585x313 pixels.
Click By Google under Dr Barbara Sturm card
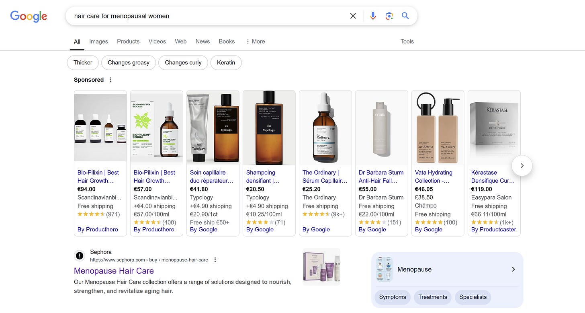pyautogui.click(x=372, y=229)
